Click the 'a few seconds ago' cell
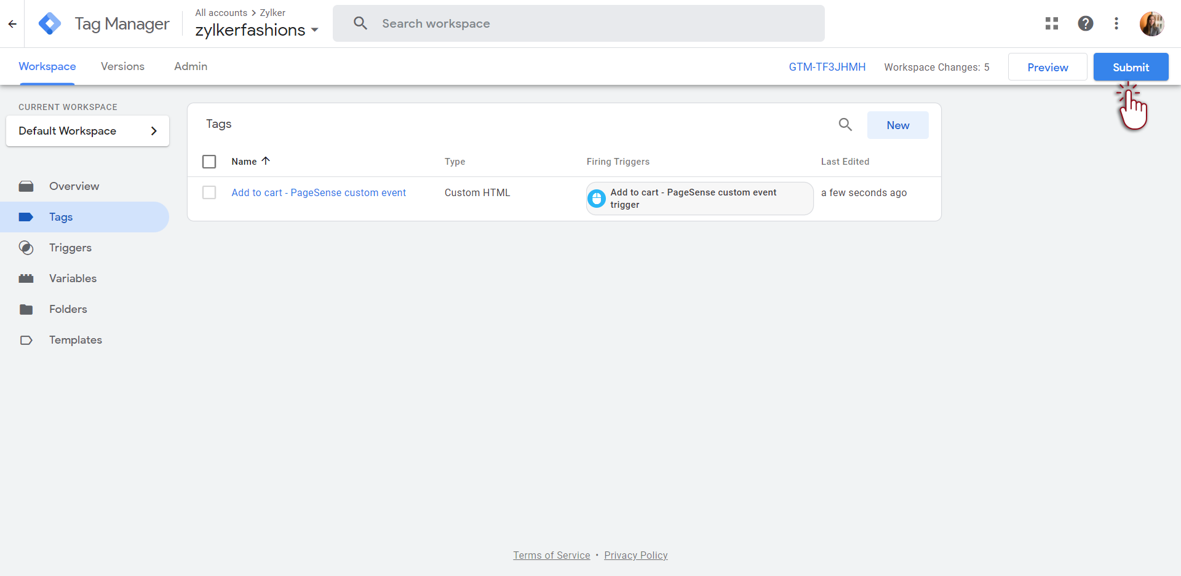The image size is (1181, 576). tap(864, 192)
